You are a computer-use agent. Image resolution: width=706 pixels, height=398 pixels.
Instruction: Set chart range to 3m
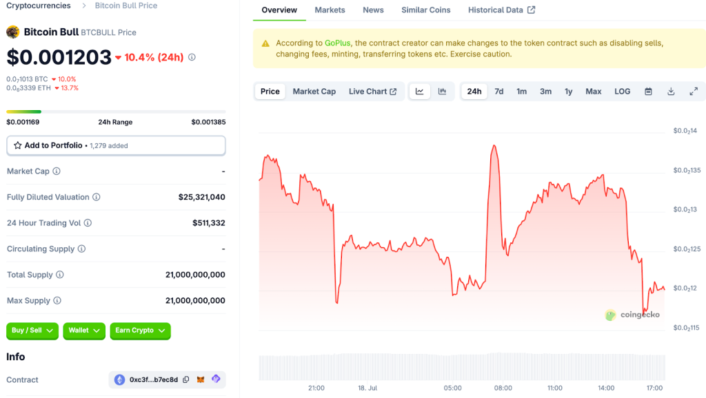pyautogui.click(x=546, y=92)
